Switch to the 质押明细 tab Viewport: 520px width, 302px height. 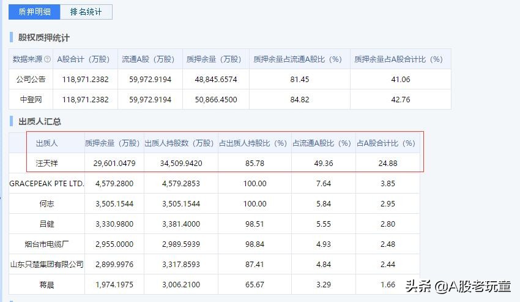[34, 12]
